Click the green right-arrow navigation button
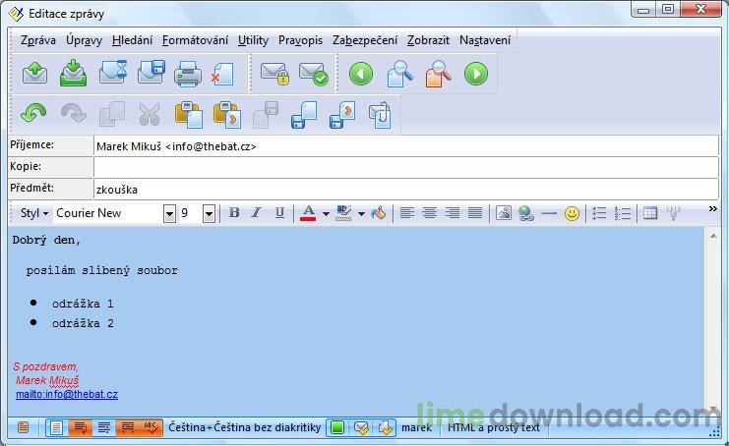 click(476, 74)
